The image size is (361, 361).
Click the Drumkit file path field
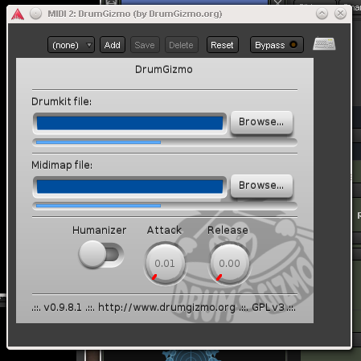129,123
